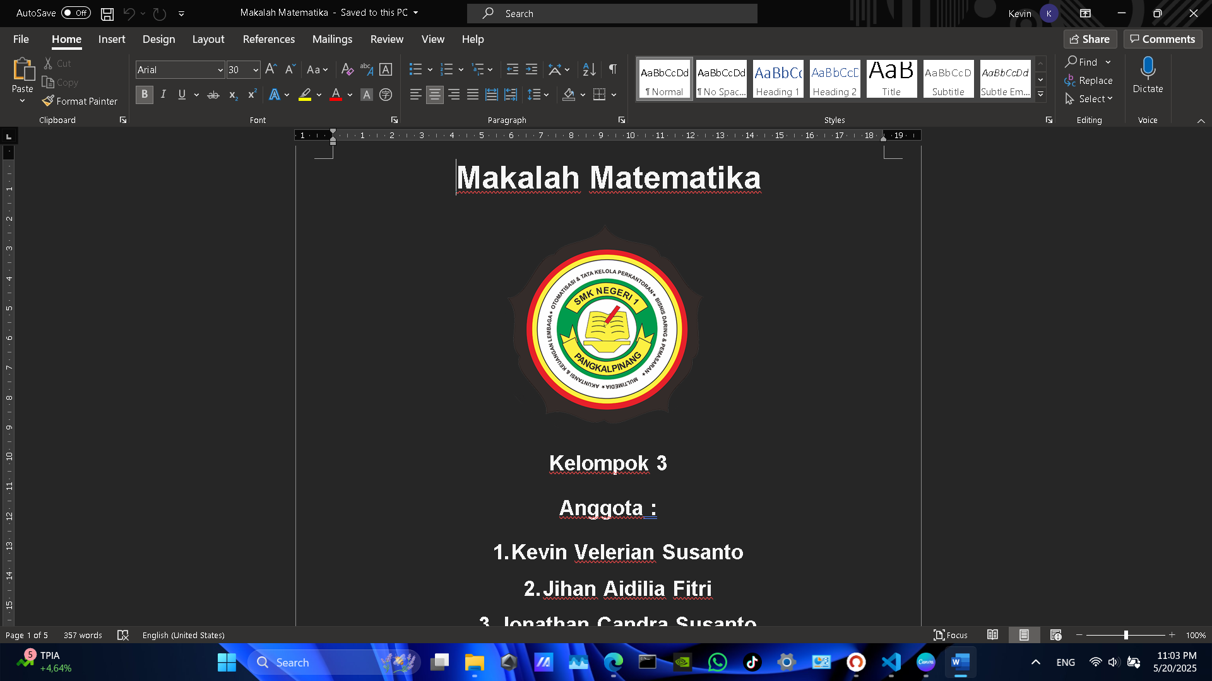Open File Explorer from the taskbar
Screen dimensions: 1212x681
click(x=474, y=662)
